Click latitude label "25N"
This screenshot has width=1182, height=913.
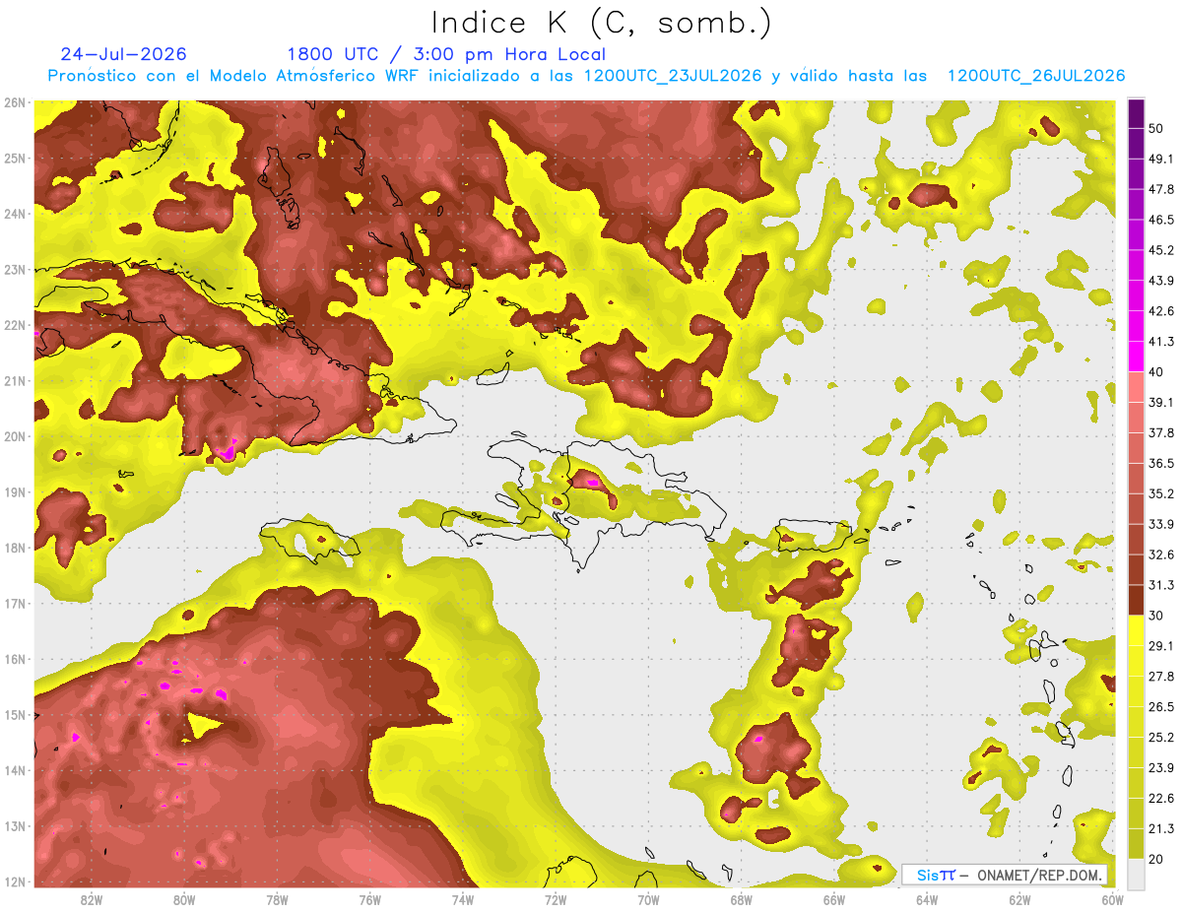[14, 159]
